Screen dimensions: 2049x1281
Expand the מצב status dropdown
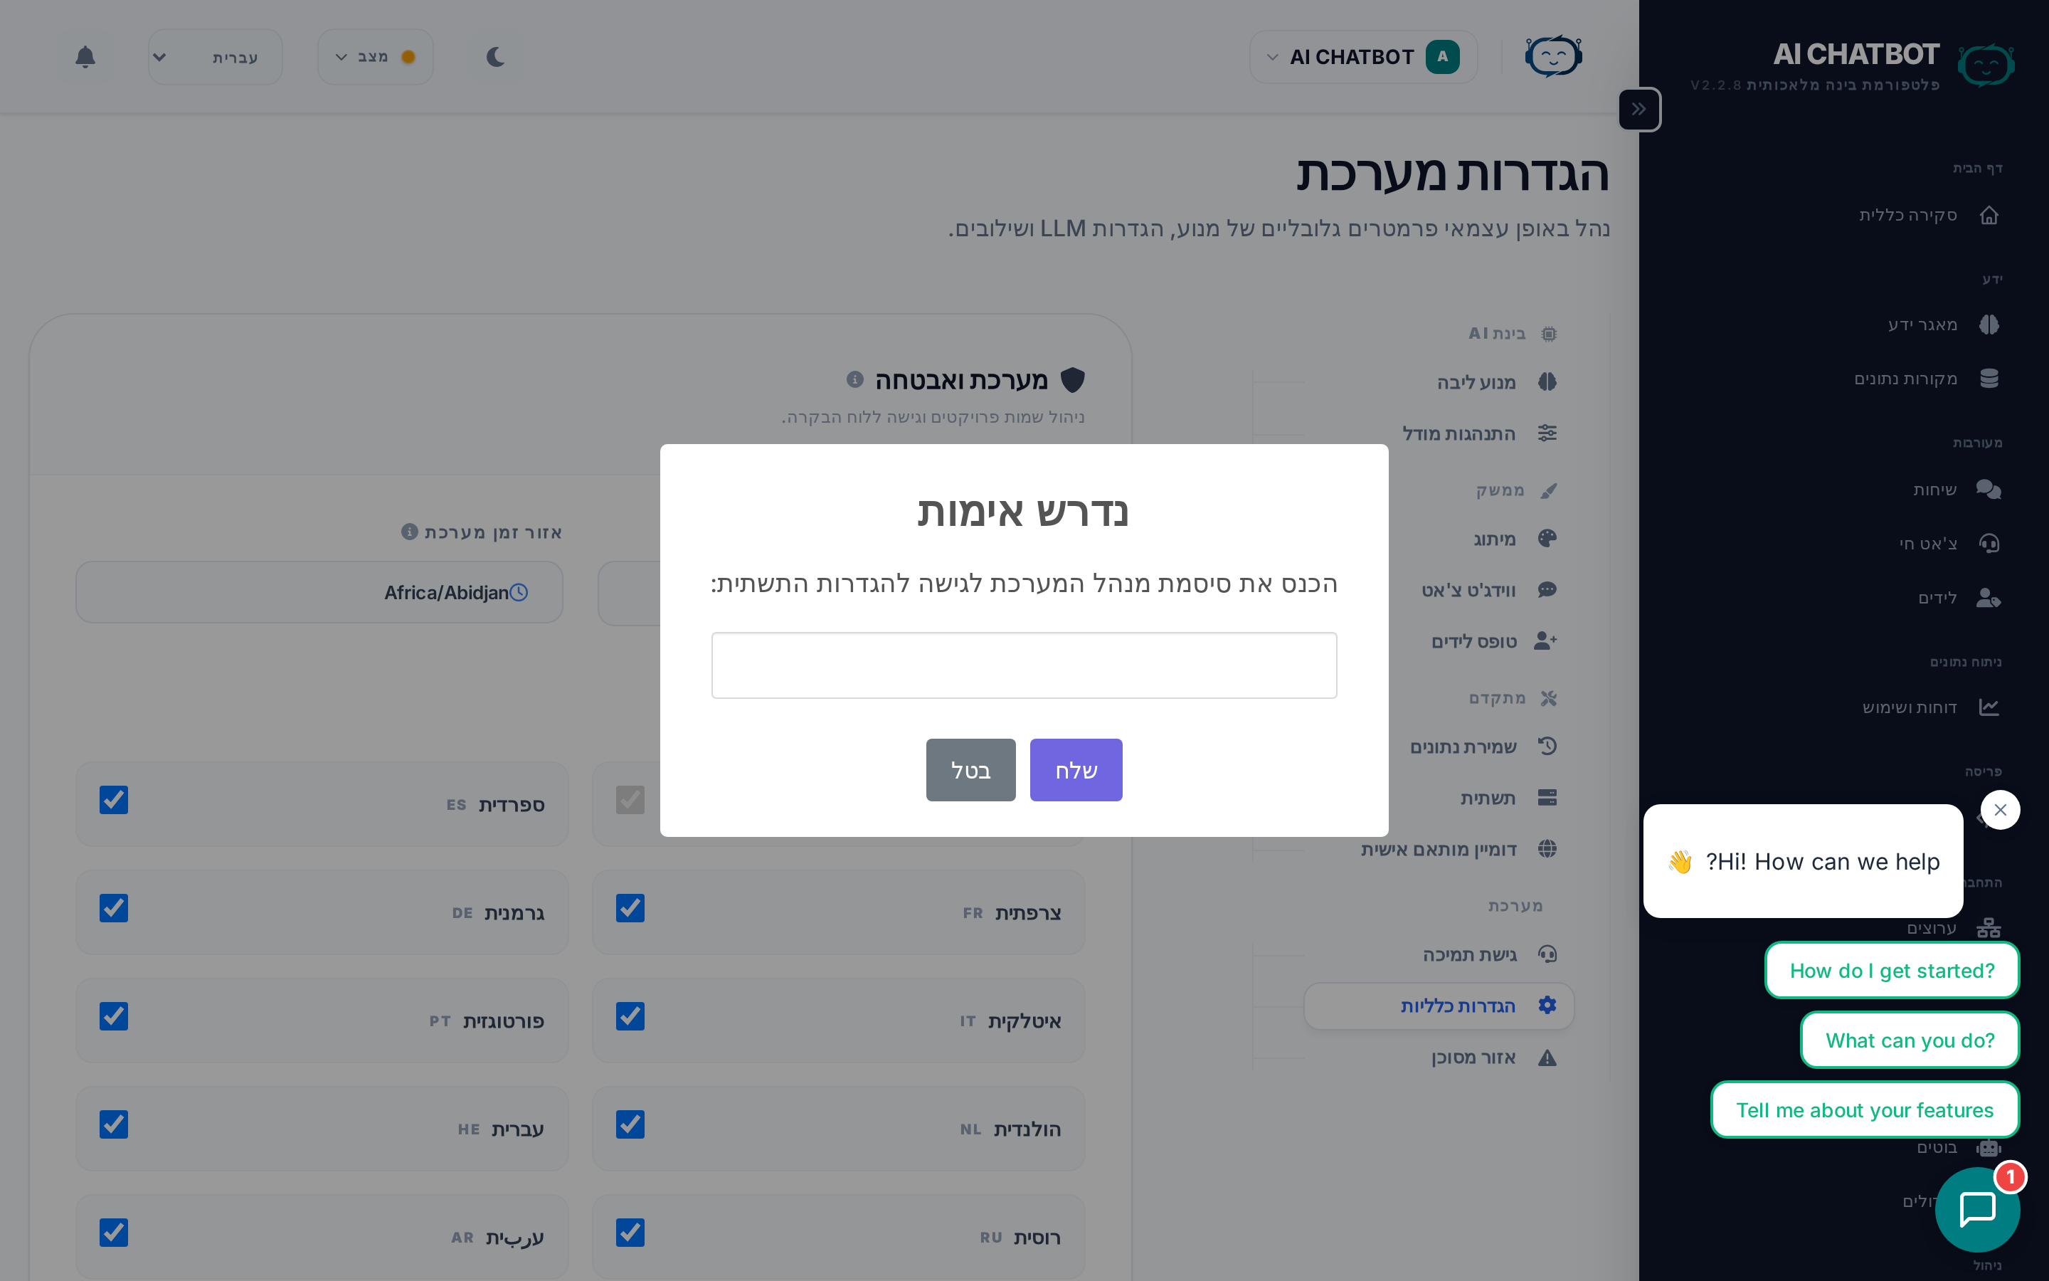coord(375,57)
